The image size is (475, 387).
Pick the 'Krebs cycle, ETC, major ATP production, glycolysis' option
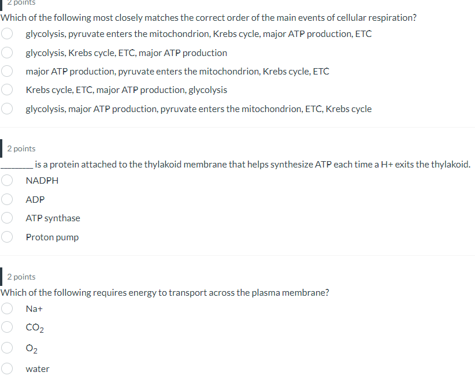(x=6, y=90)
